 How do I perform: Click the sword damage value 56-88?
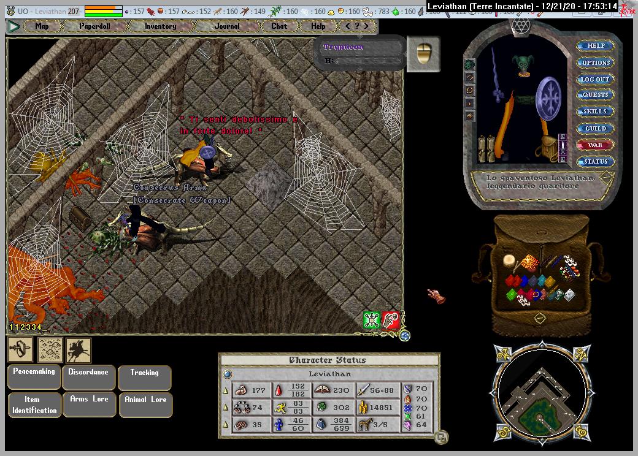(x=382, y=390)
